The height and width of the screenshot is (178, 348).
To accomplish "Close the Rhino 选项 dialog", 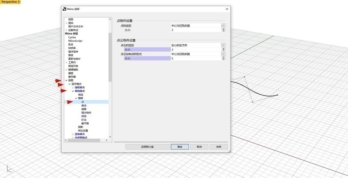I will tap(227, 9).
